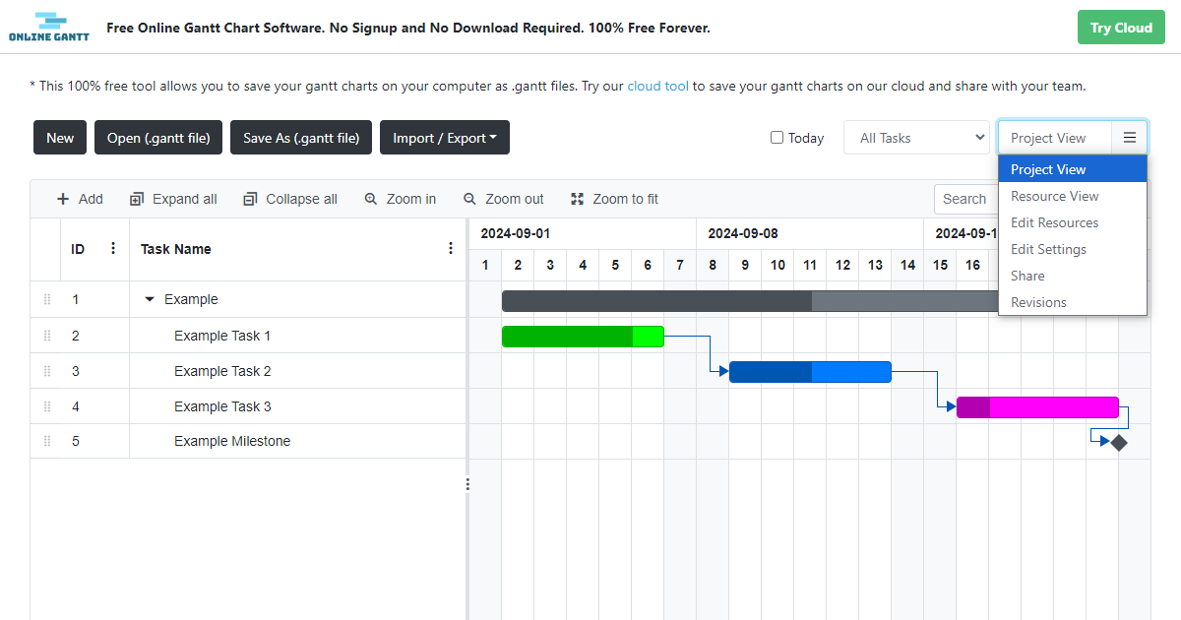
Task: Click the Collapse all icon
Action: pos(250,199)
